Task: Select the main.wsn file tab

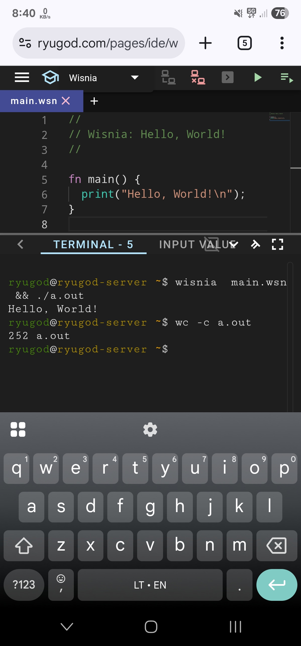Action: pos(34,101)
